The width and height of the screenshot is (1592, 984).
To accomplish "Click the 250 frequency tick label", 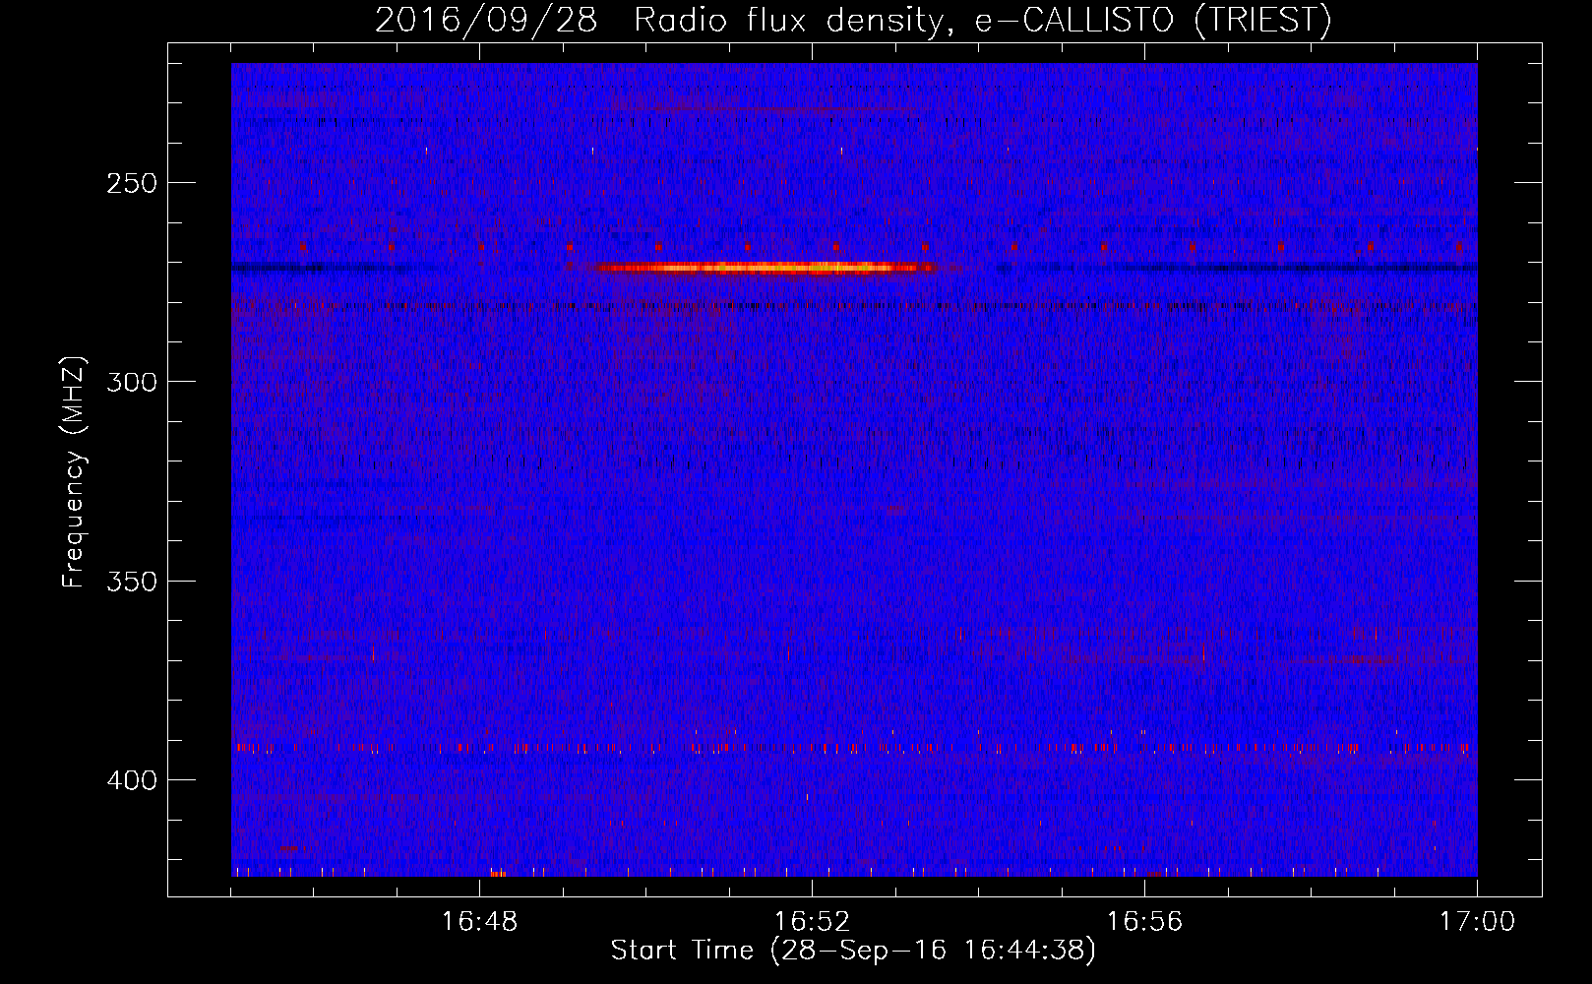I will [x=132, y=183].
